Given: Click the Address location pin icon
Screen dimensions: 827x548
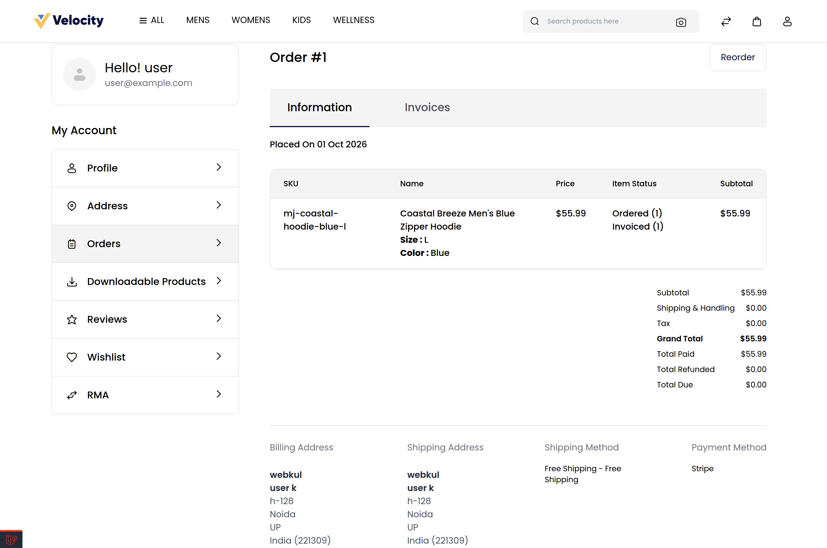Looking at the screenshot, I should [72, 206].
